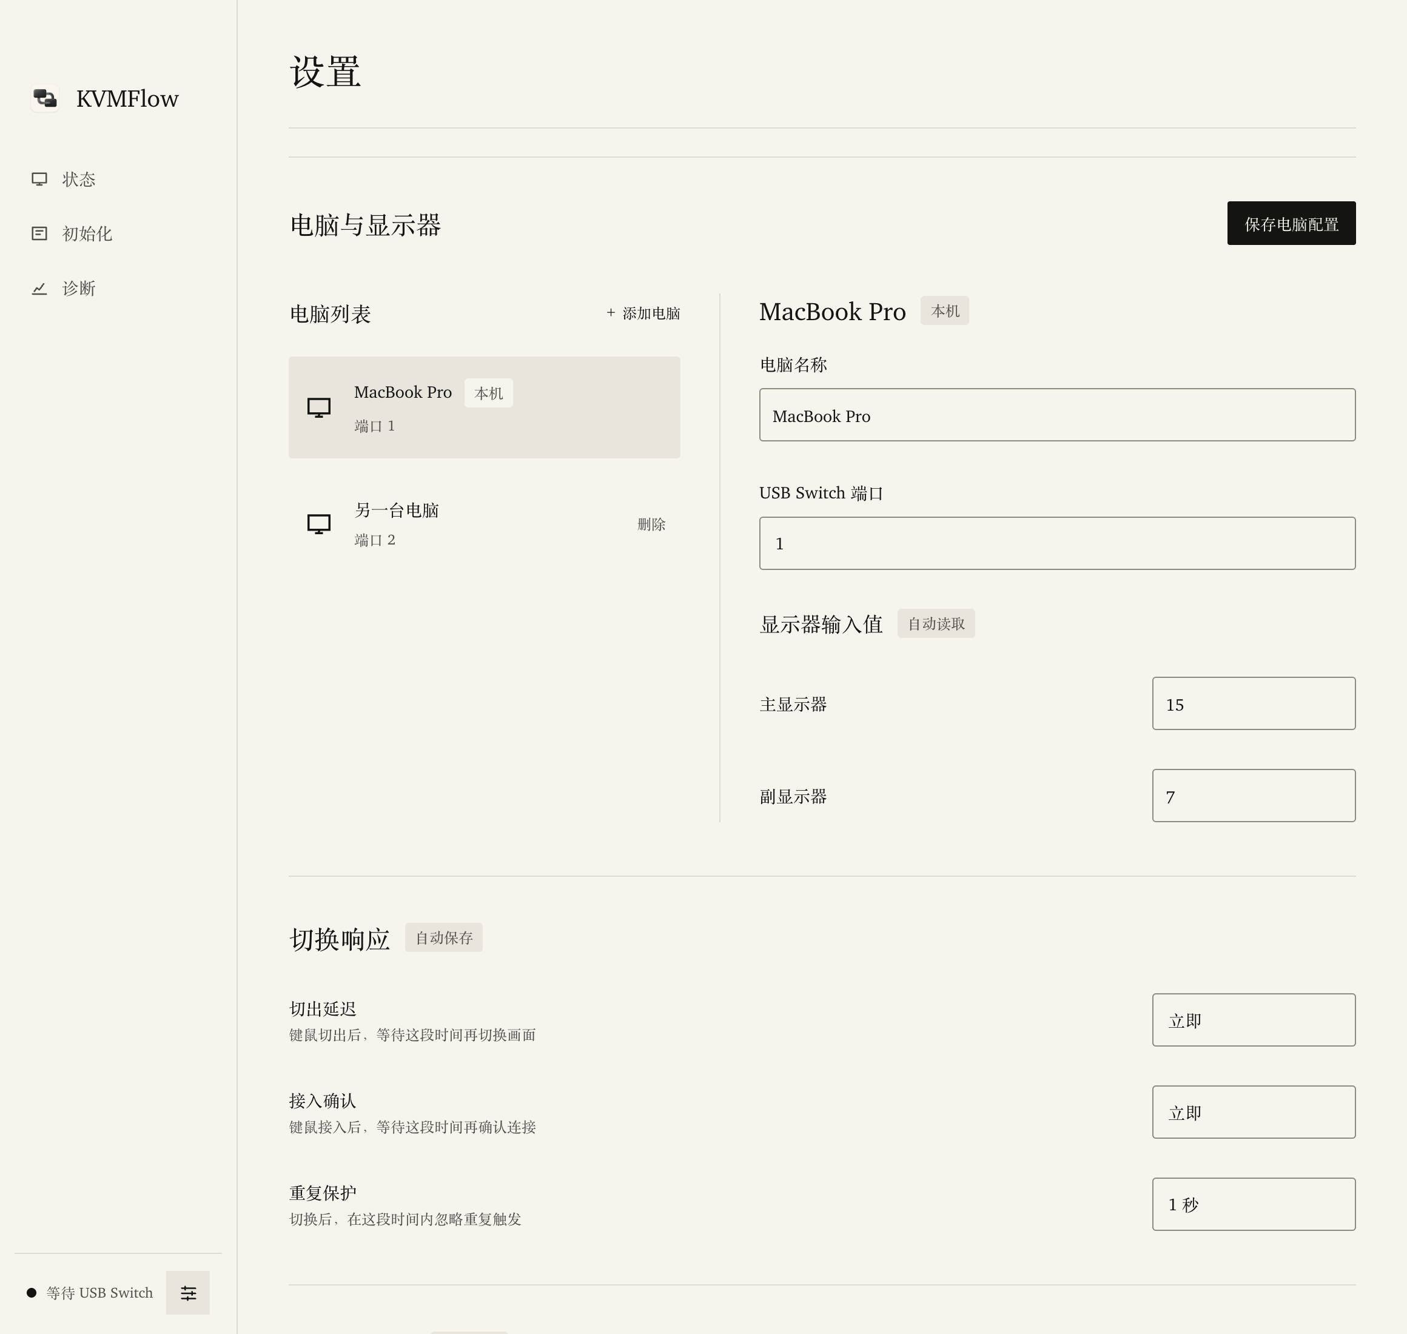Edit the 主显示器 input value 15

1254,703
